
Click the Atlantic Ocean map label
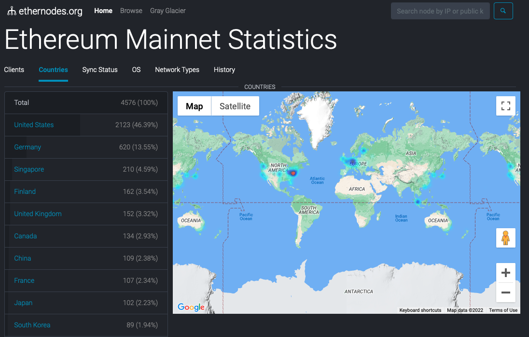coord(318,180)
